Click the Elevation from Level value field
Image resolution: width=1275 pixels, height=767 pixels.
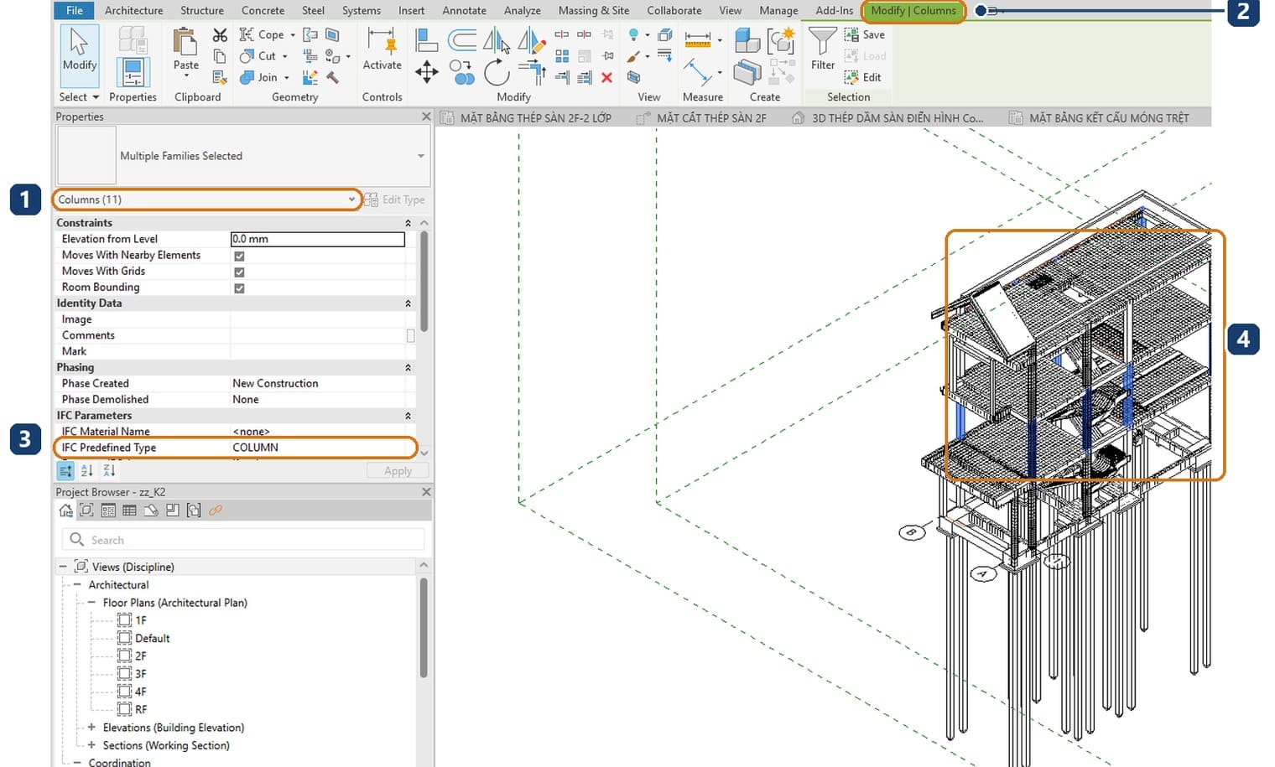point(317,239)
